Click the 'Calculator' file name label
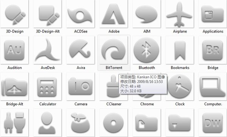 [x=48, y=104]
